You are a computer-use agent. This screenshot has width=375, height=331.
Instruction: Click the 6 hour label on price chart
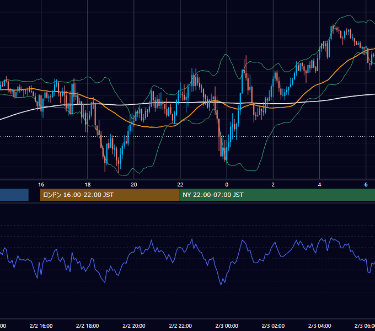(x=366, y=184)
